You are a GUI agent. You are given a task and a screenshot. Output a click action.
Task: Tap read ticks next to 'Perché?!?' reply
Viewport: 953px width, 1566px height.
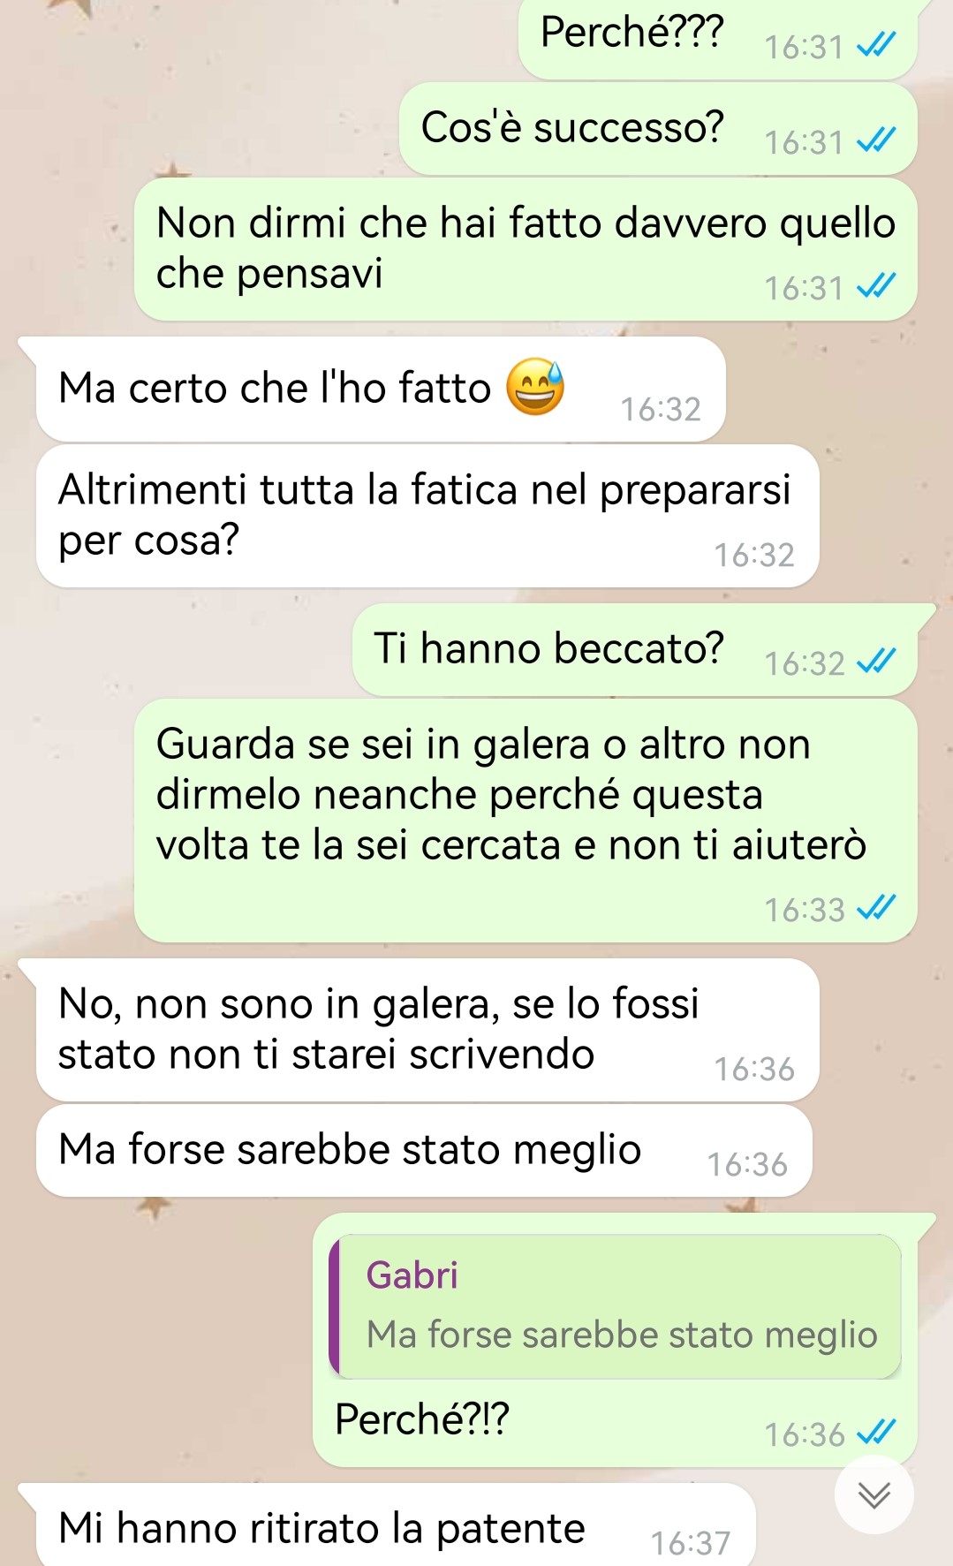[x=876, y=1432]
